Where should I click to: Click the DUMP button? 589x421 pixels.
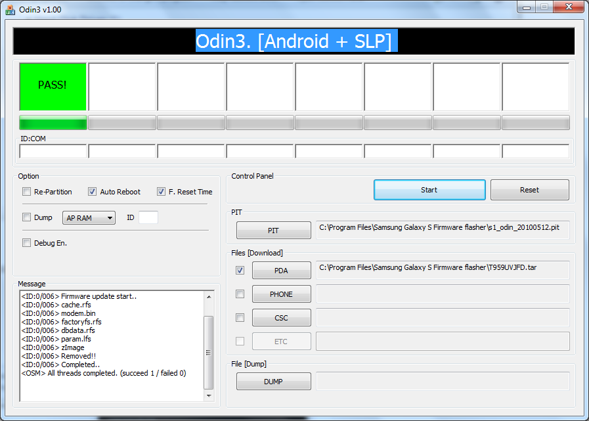(273, 382)
